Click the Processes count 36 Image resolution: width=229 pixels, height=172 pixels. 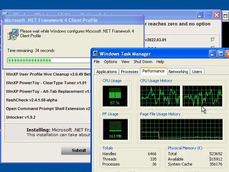click(154, 164)
